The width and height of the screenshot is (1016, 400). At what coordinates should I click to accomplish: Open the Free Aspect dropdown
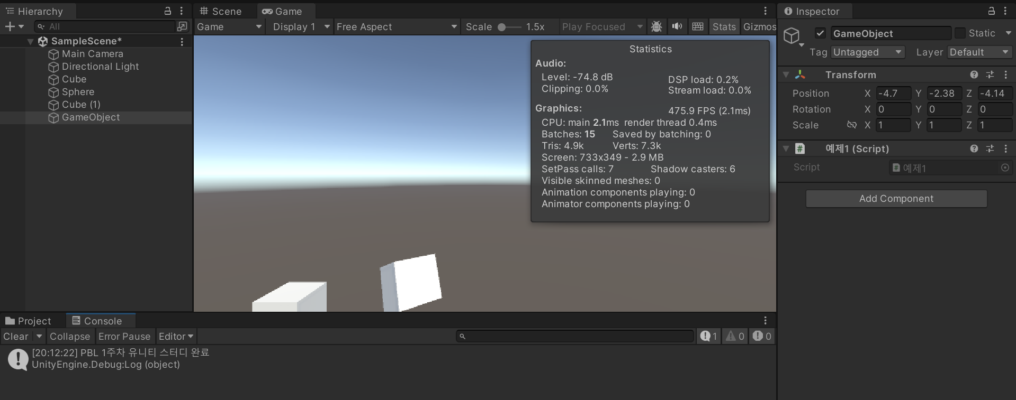(396, 26)
